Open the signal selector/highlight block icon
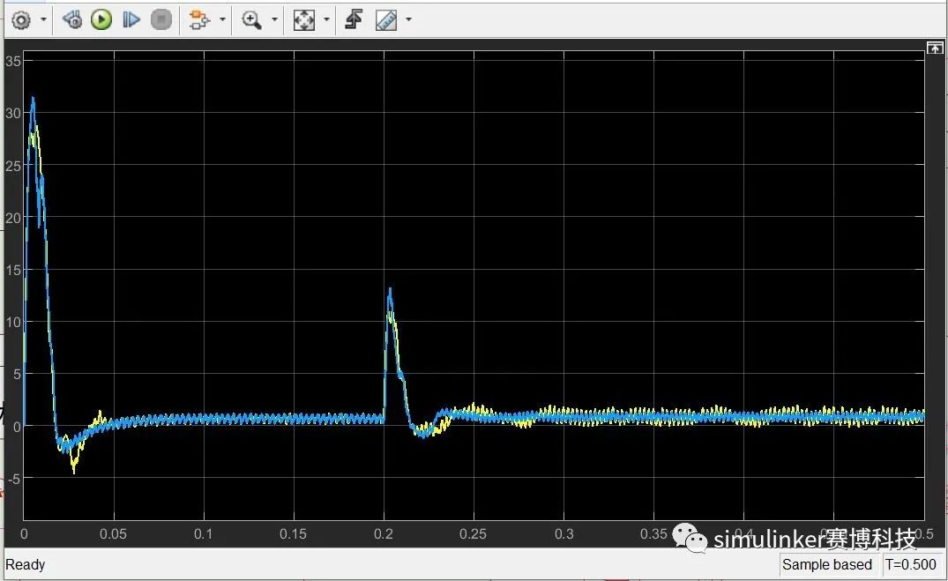 point(199,20)
